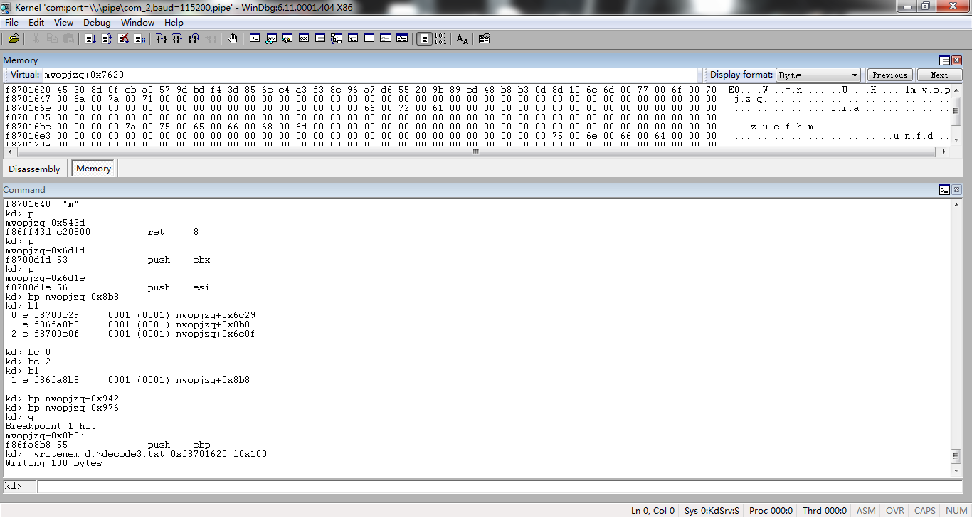
Task: Click the 'Writing 100 bytes.' output line
Action: point(56,463)
